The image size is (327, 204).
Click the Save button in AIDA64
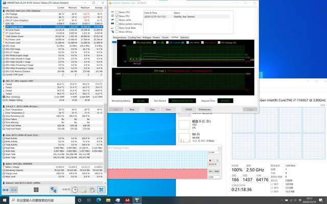(168, 110)
